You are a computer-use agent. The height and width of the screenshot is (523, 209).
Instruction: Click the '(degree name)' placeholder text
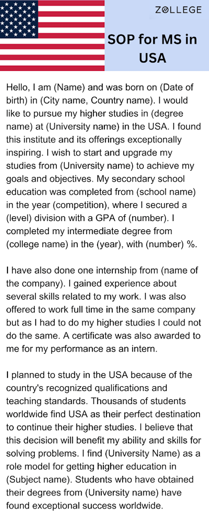point(95,120)
